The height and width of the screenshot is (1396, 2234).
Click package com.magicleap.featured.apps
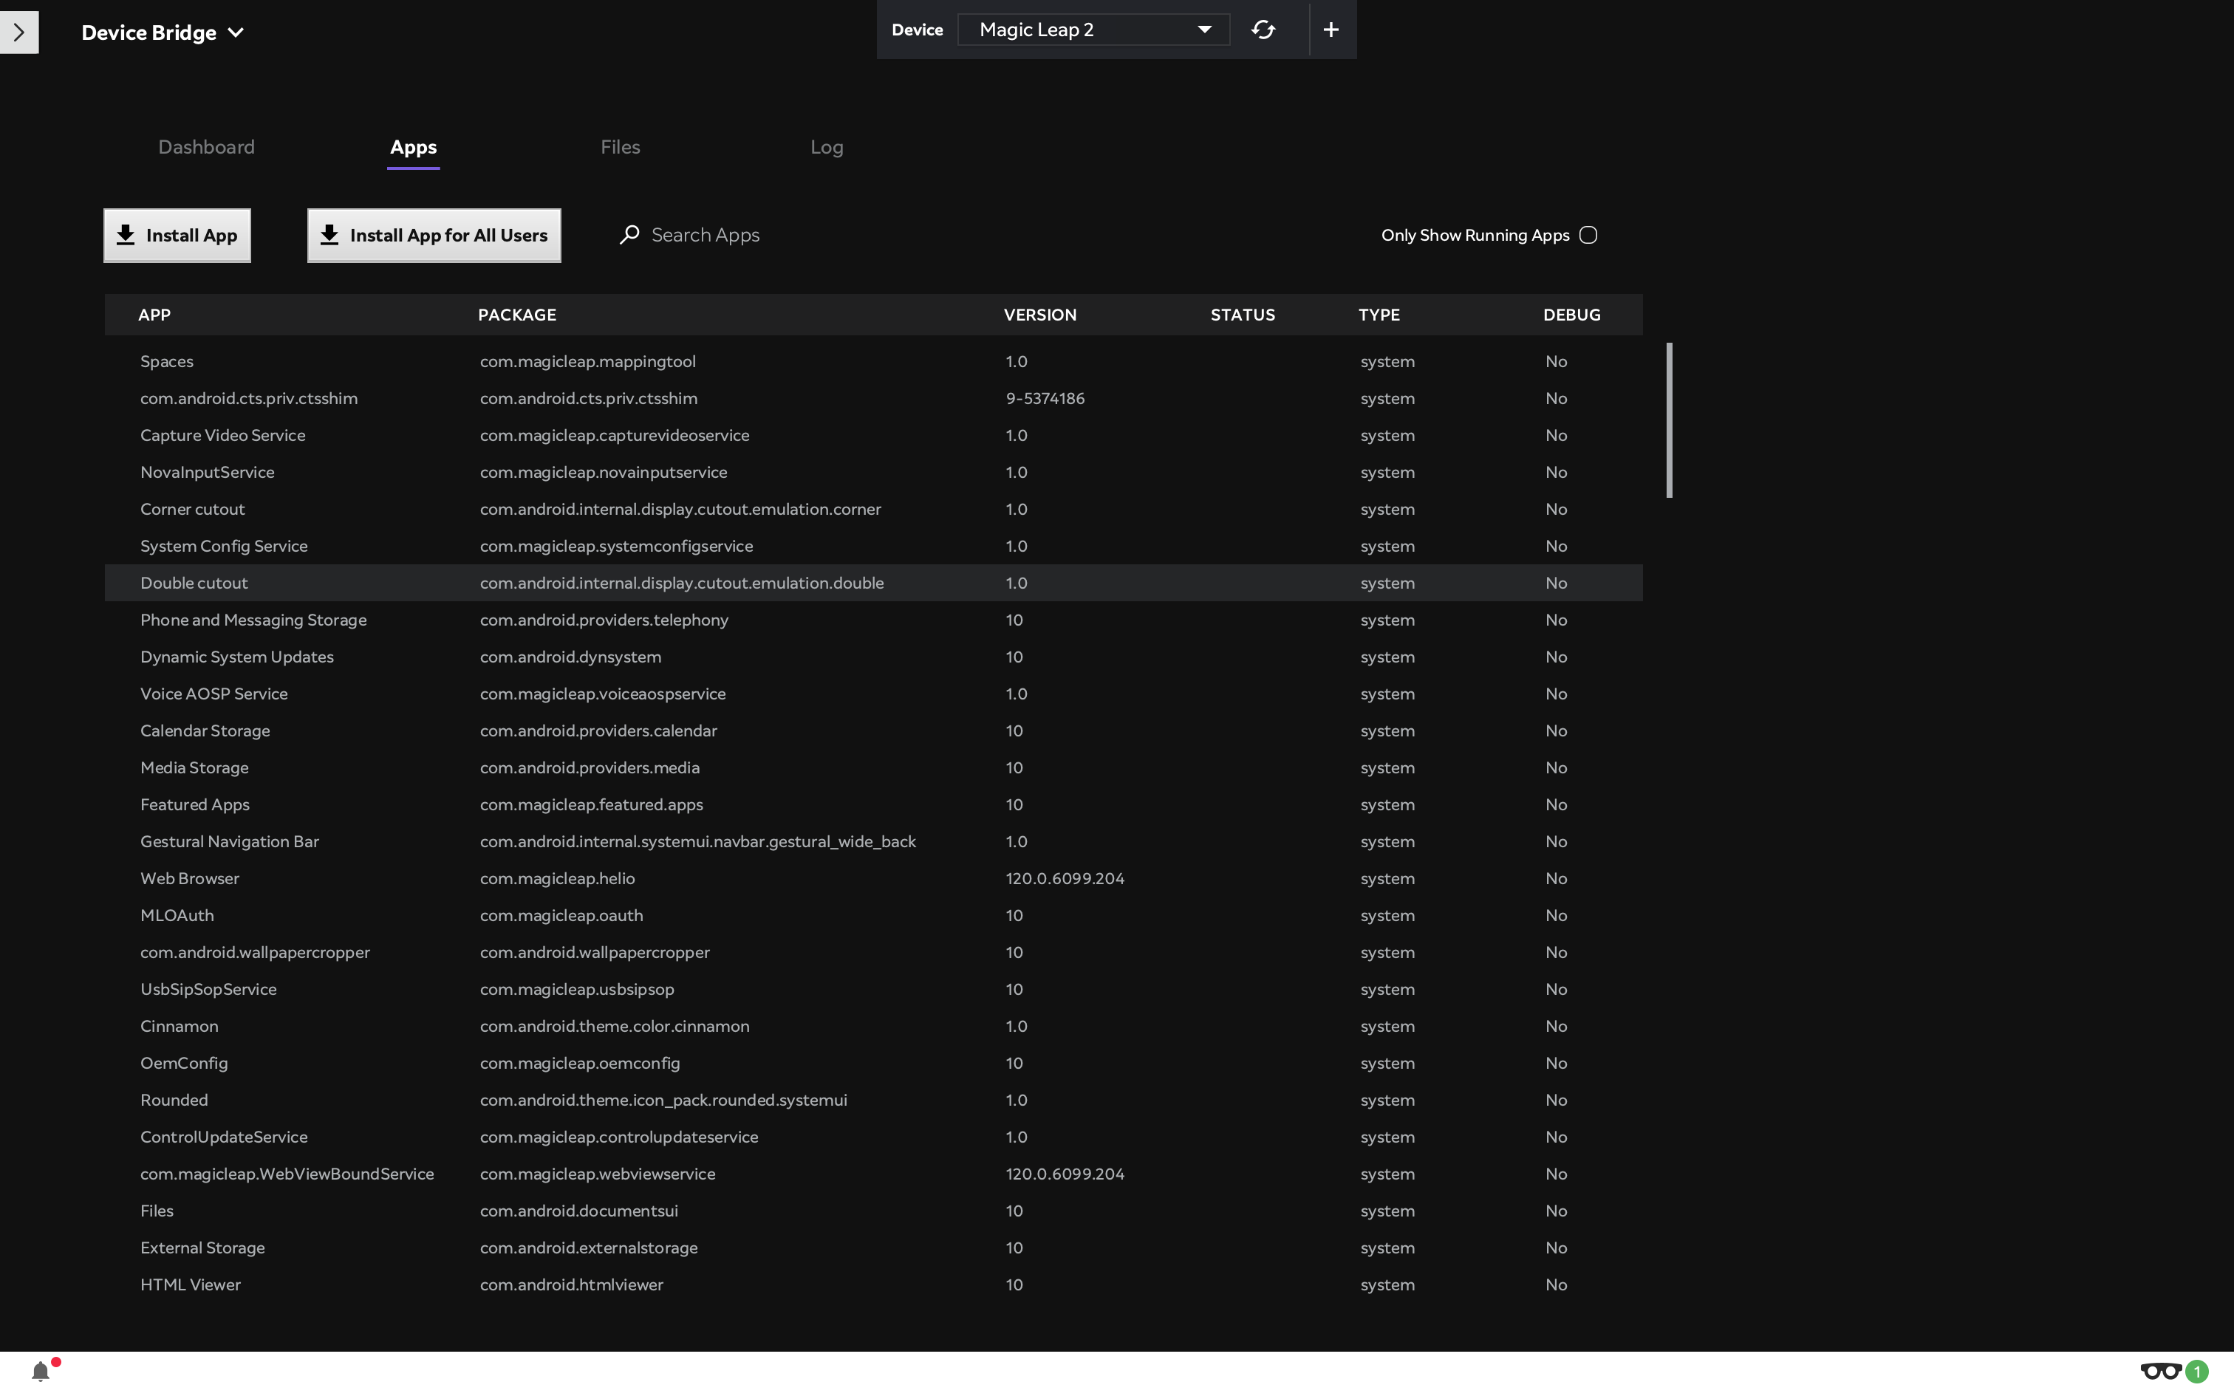click(592, 804)
